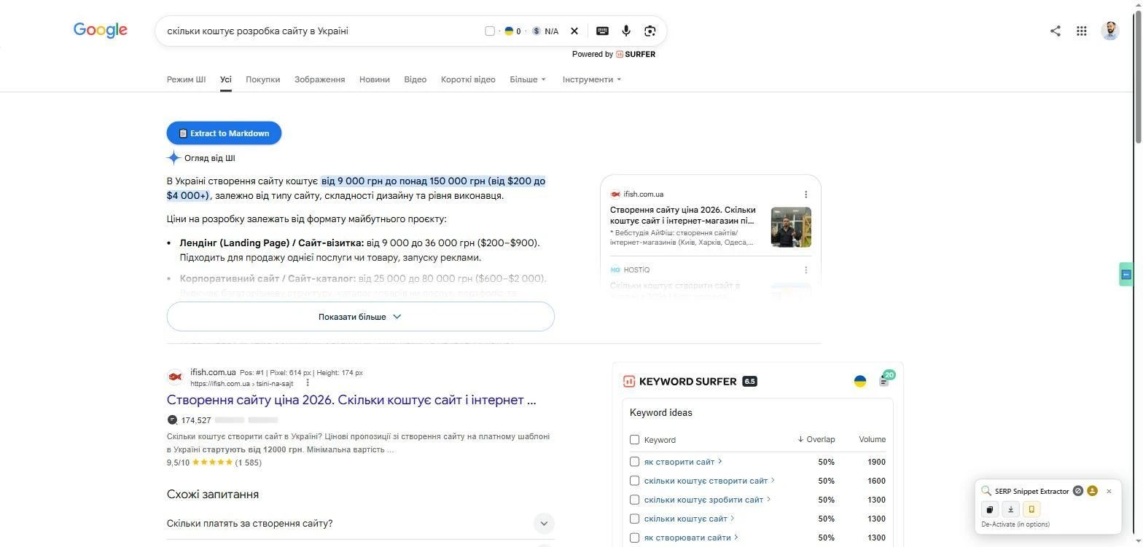The width and height of the screenshot is (1143, 547).
Task: Open options dots next to ifish.com.ua result URL
Action: [x=308, y=383]
